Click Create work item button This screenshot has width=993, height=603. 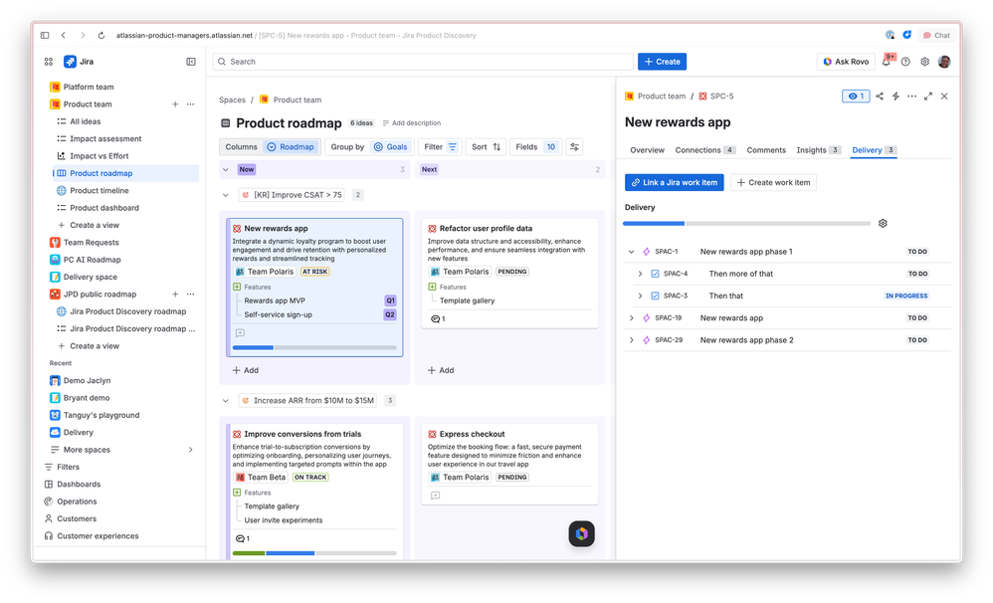pos(773,182)
